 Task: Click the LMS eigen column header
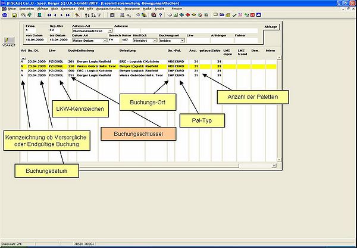(228, 52)
